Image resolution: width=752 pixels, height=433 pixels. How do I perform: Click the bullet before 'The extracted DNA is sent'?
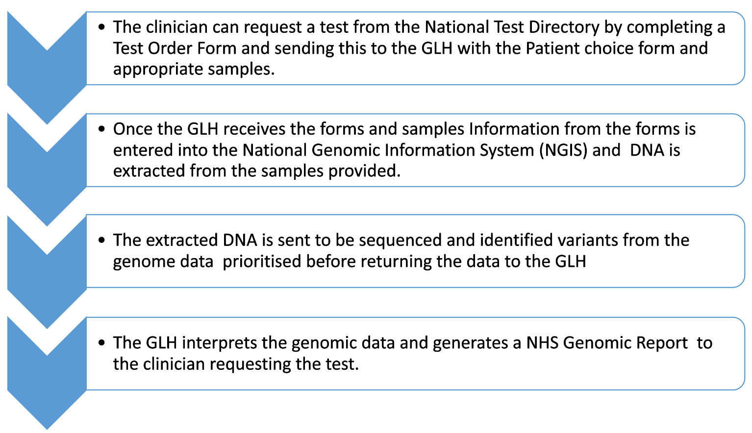(x=101, y=241)
